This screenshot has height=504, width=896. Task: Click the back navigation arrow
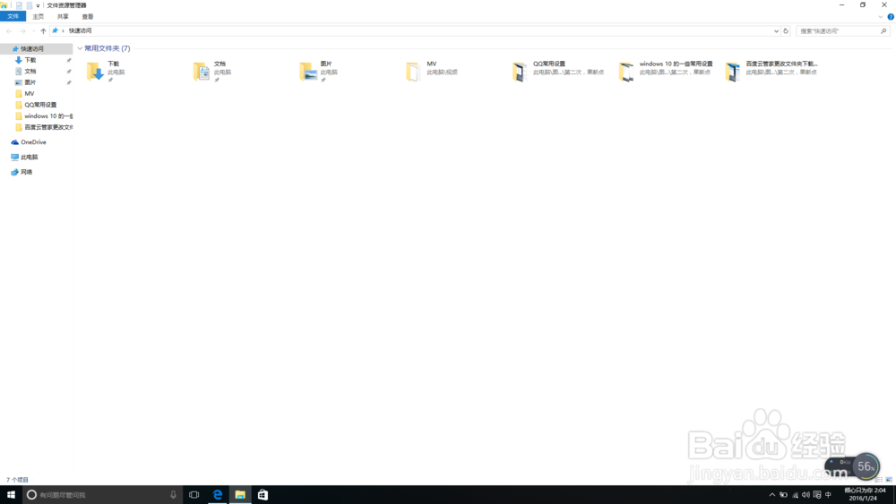pyautogui.click(x=9, y=30)
